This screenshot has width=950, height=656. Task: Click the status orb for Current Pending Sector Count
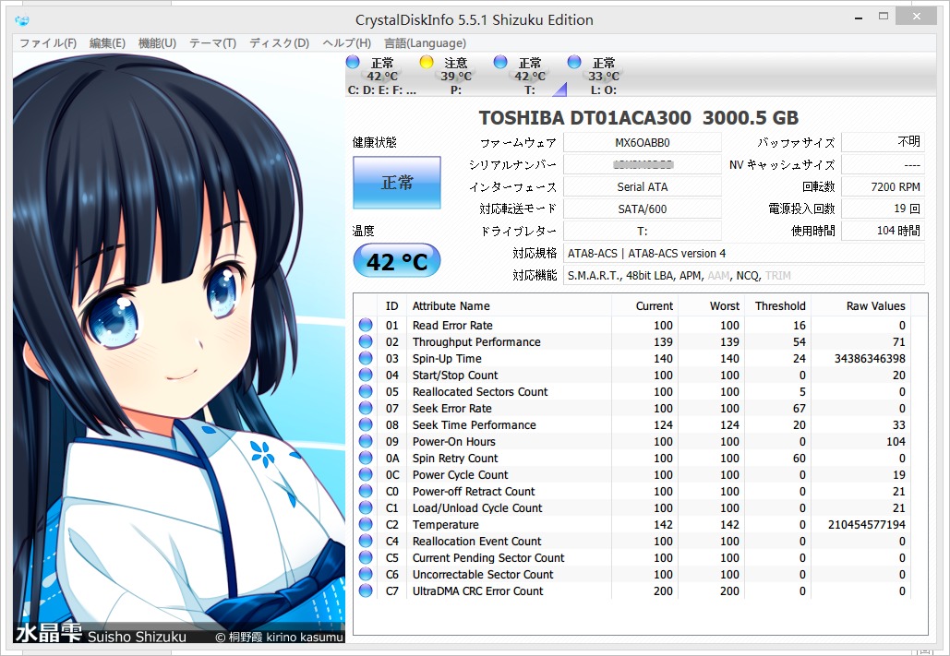[x=366, y=558]
